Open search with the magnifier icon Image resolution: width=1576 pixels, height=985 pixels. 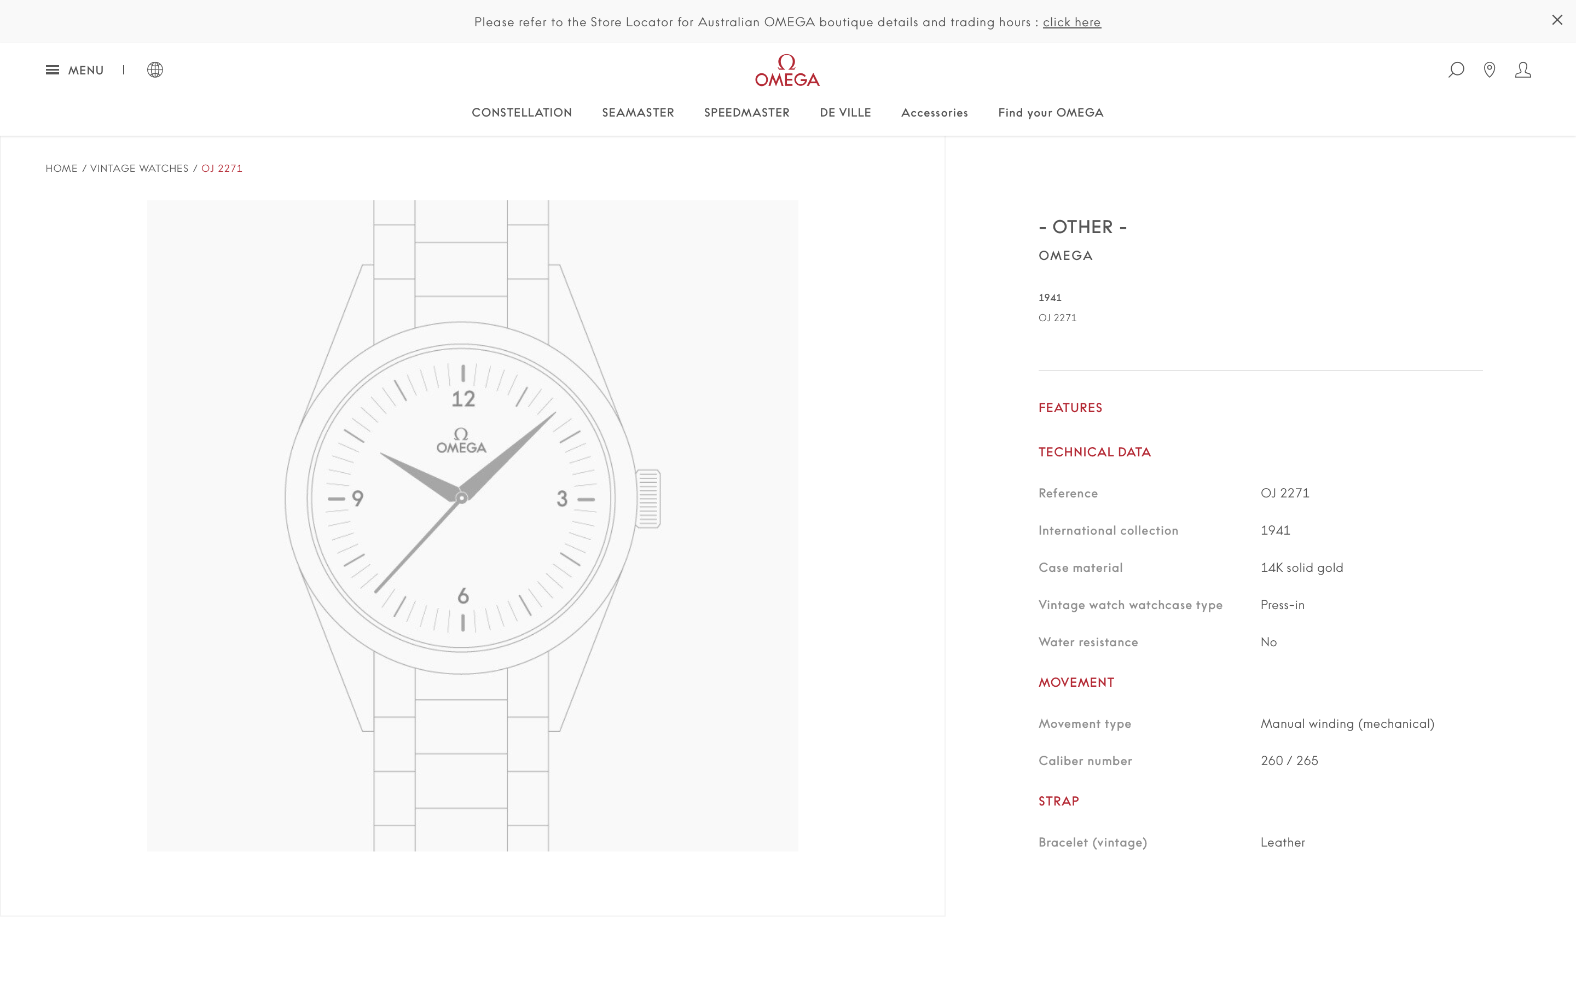pos(1456,69)
